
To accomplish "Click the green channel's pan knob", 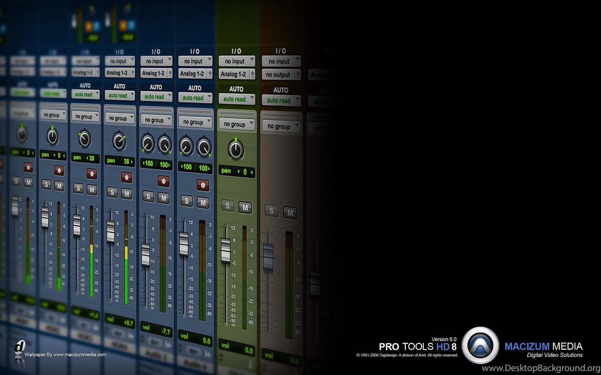I will [x=236, y=150].
